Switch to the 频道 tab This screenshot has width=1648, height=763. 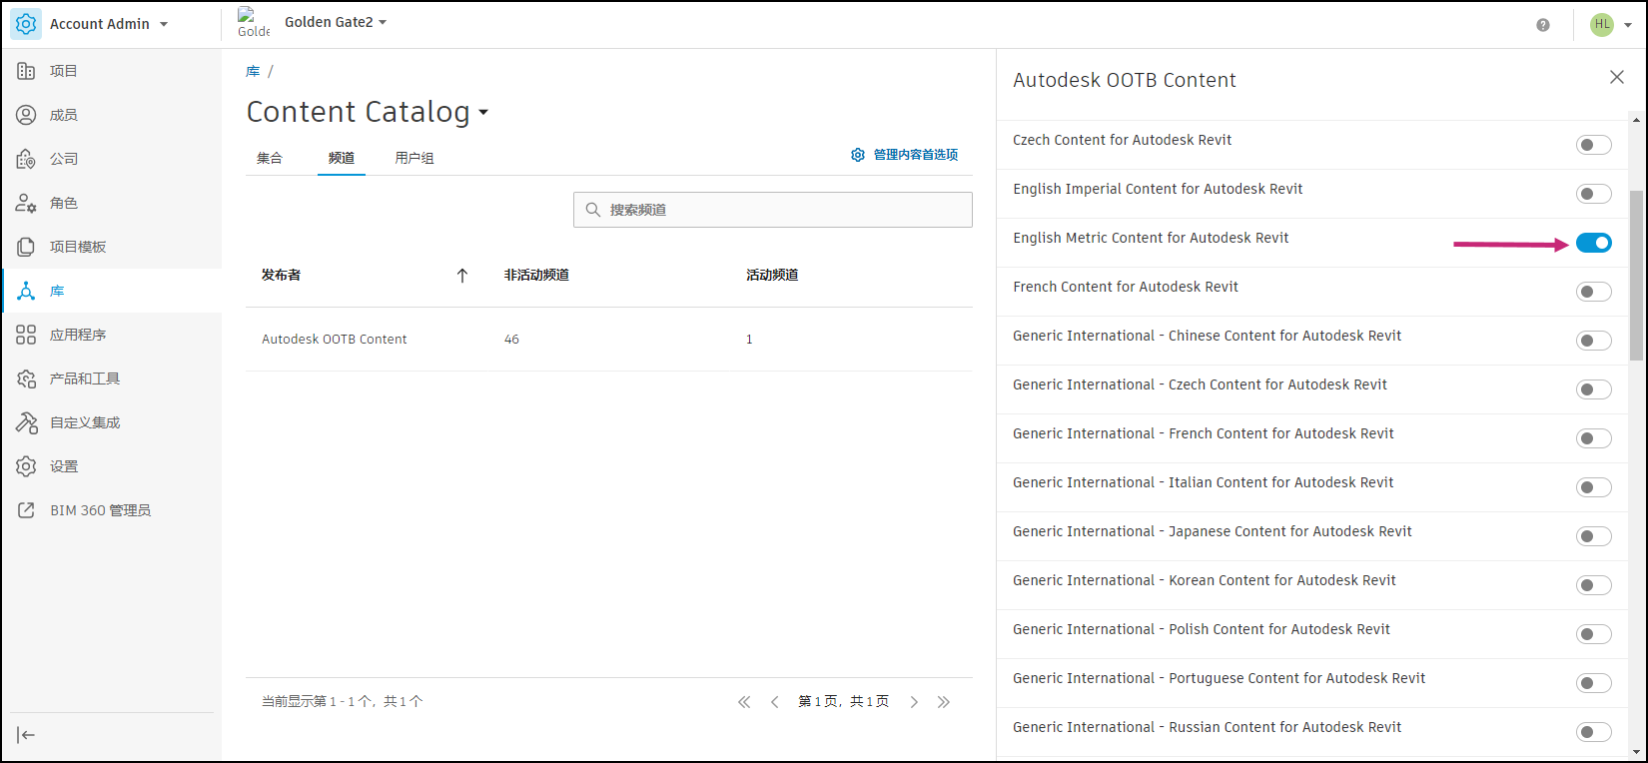342,158
